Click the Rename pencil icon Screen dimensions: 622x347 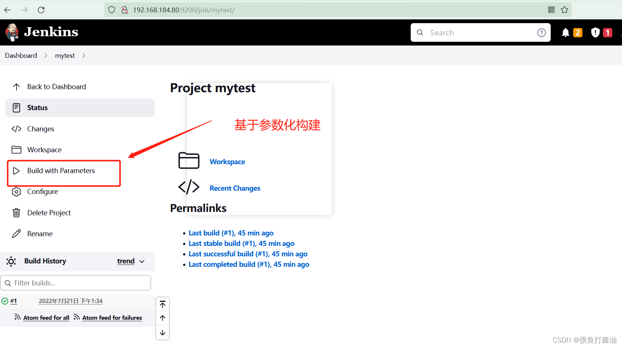point(16,234)
